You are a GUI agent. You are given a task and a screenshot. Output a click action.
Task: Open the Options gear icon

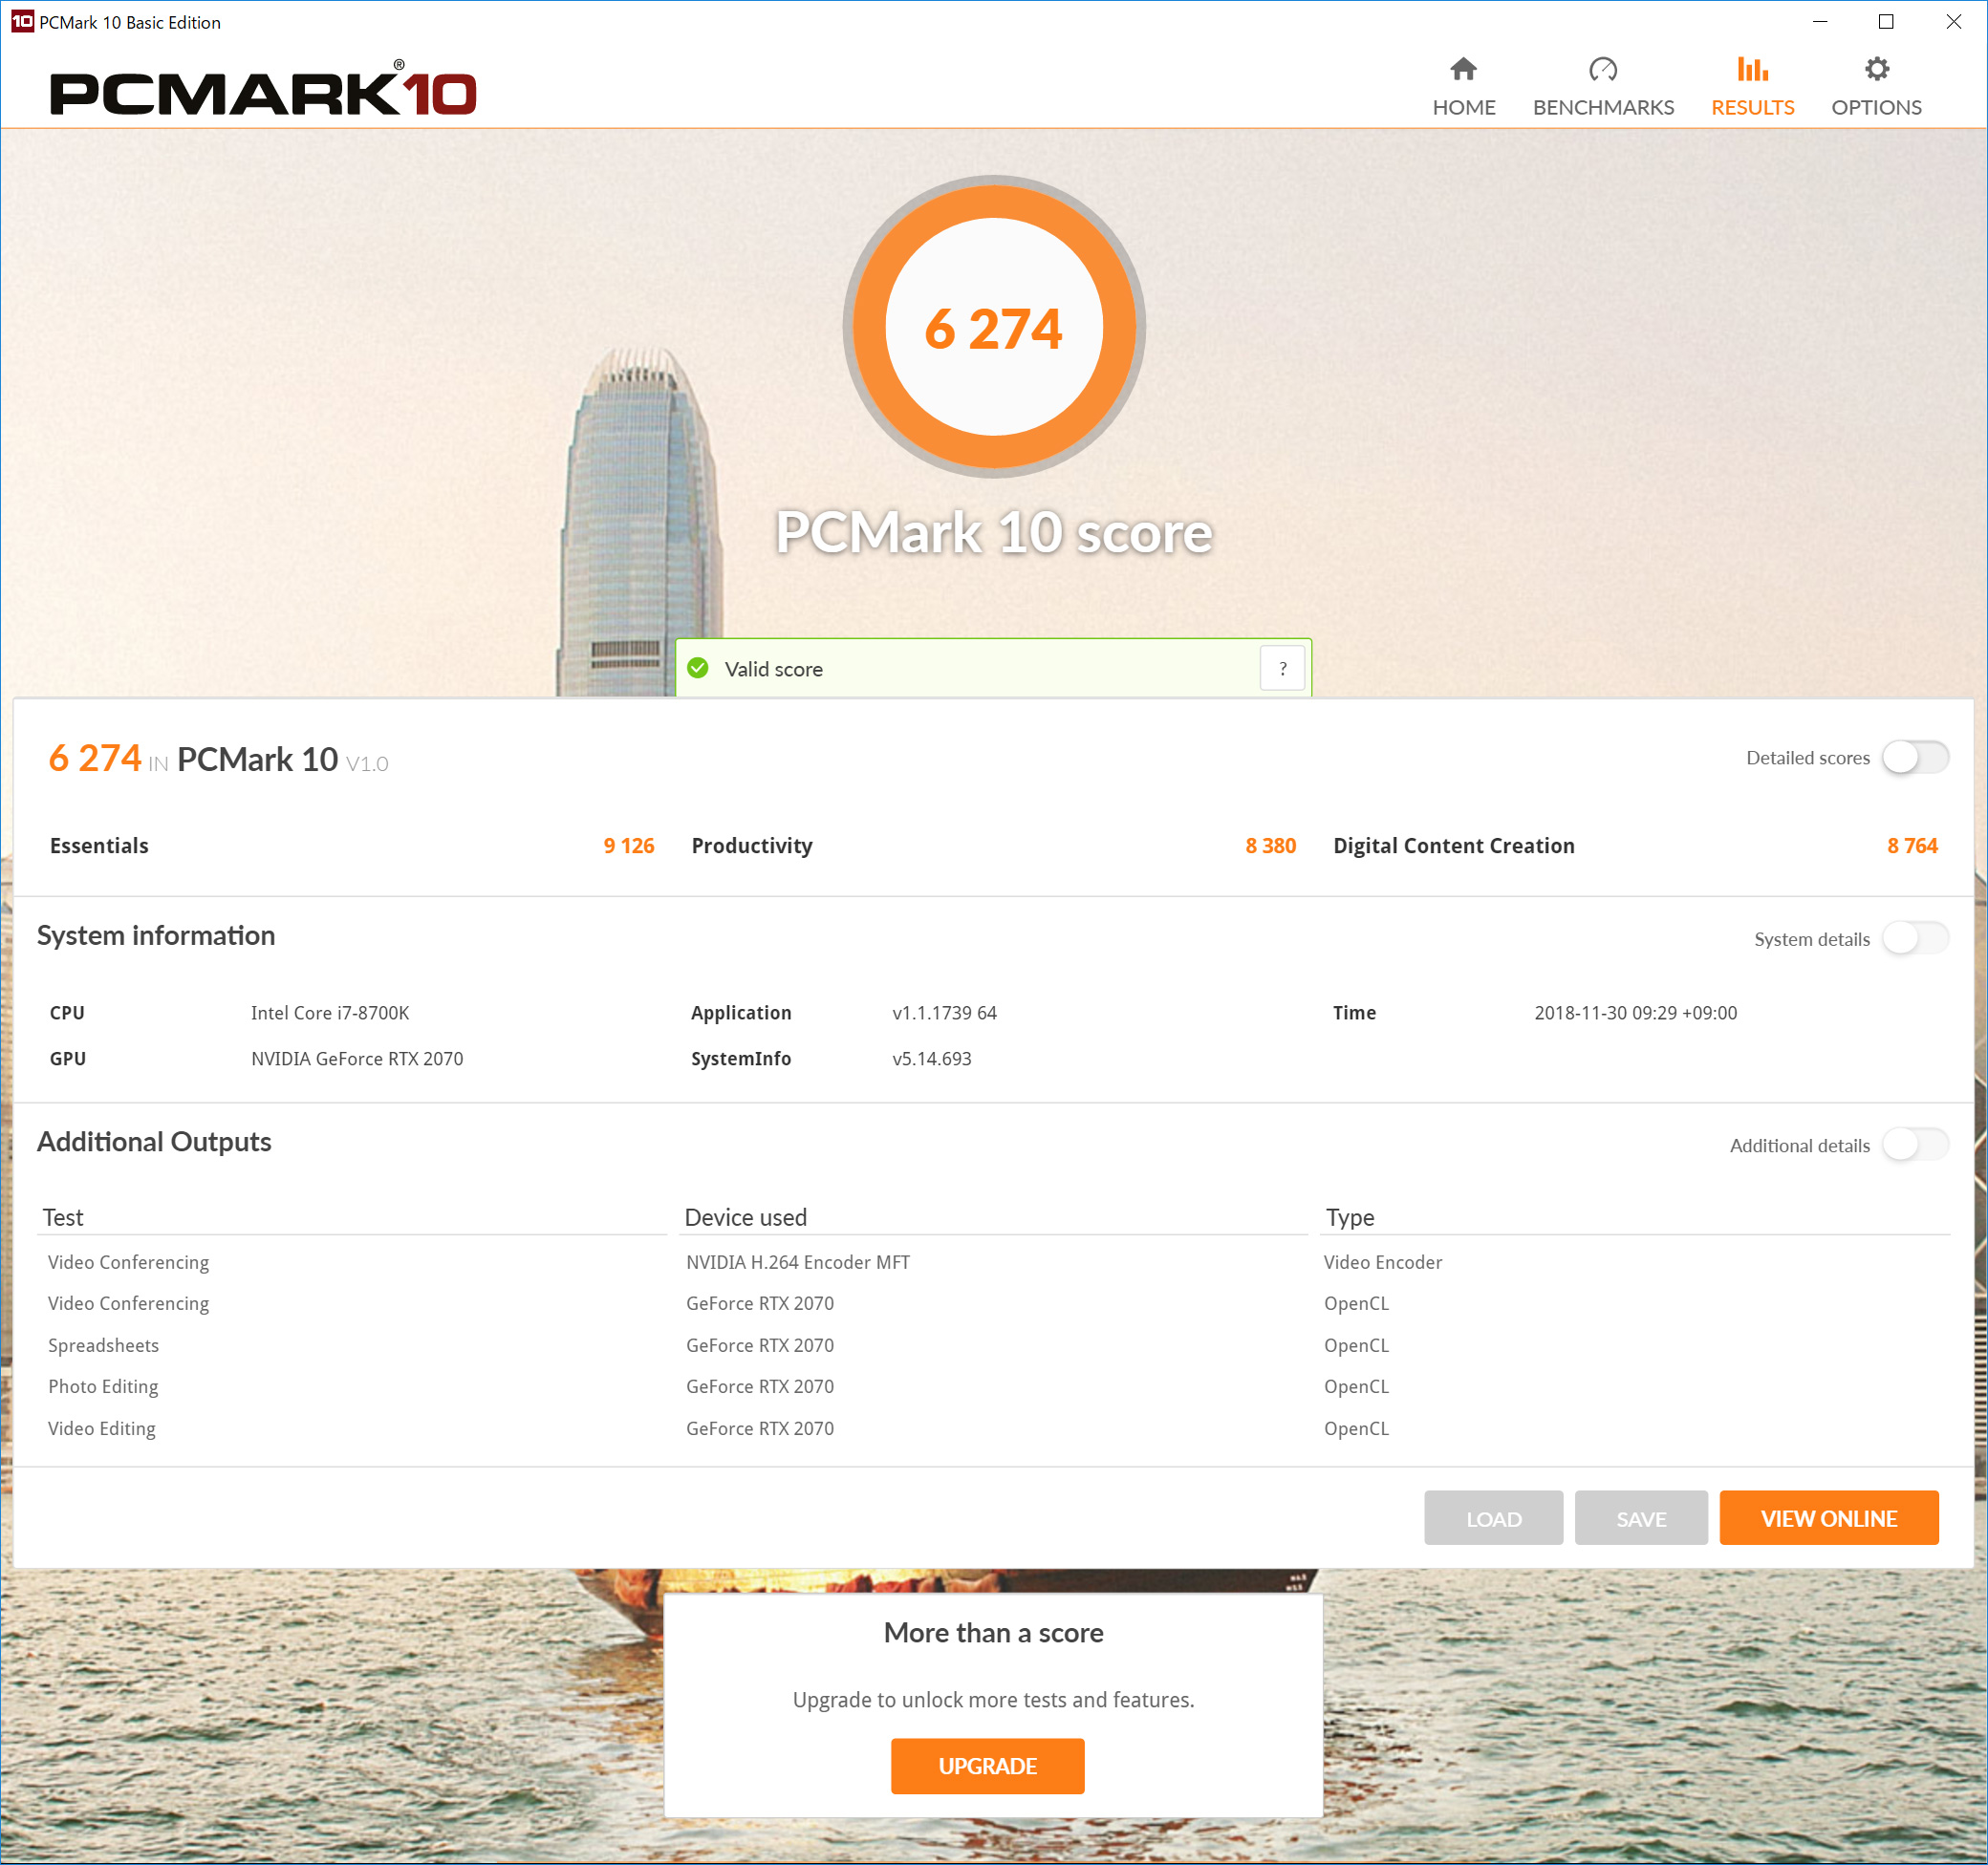point(1876,69)
